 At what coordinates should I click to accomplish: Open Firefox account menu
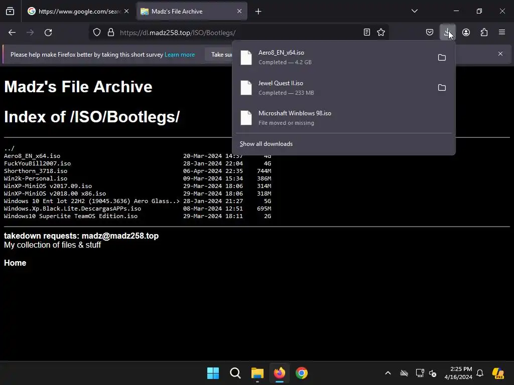pos(466,33)
